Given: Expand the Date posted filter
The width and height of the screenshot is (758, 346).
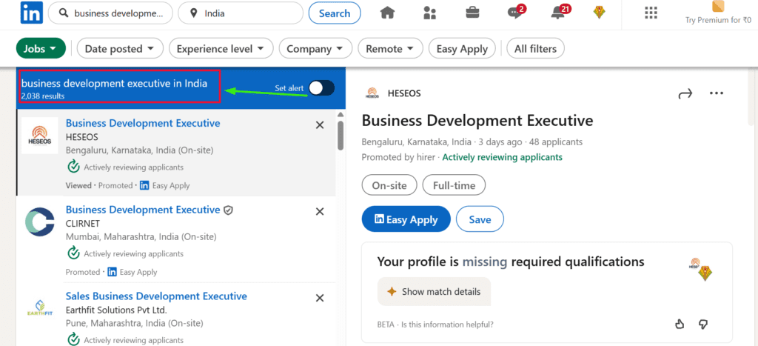Looking at the screenshot, I should [x=121, y=48].
